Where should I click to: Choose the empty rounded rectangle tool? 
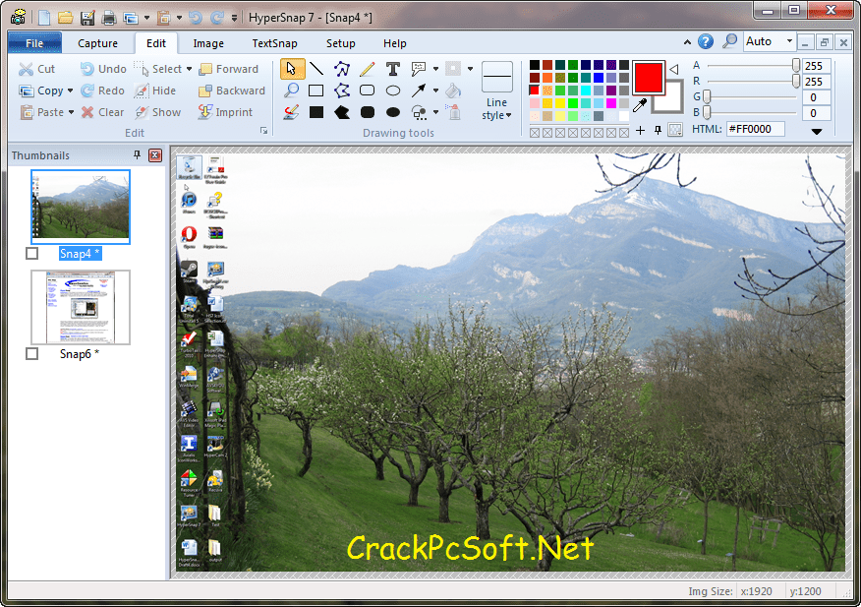pos(368,91)
